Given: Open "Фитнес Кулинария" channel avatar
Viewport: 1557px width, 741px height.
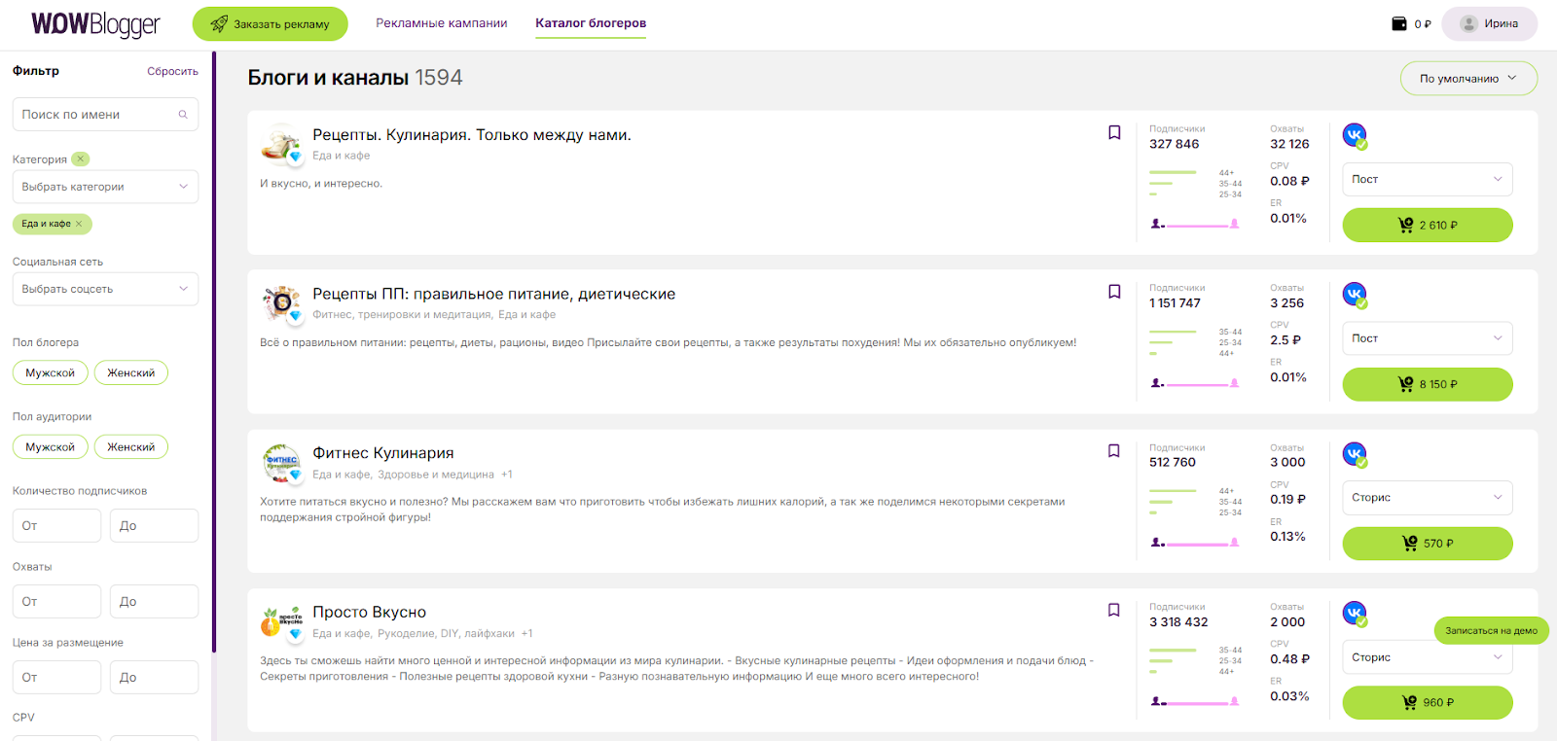Looking at the screenshot, I should [281, 462].
